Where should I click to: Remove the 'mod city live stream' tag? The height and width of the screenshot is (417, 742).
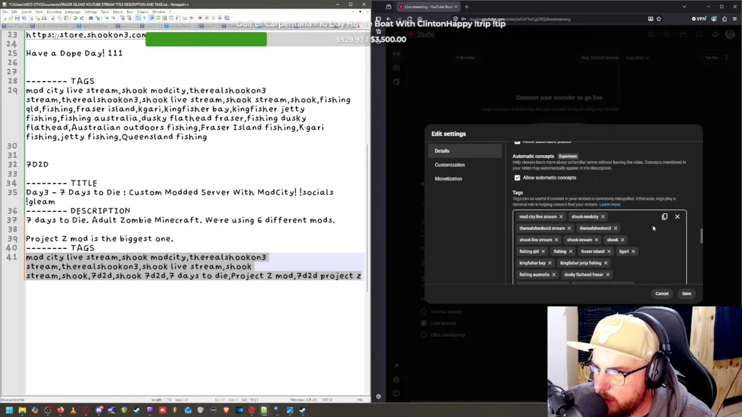[561, 217]
